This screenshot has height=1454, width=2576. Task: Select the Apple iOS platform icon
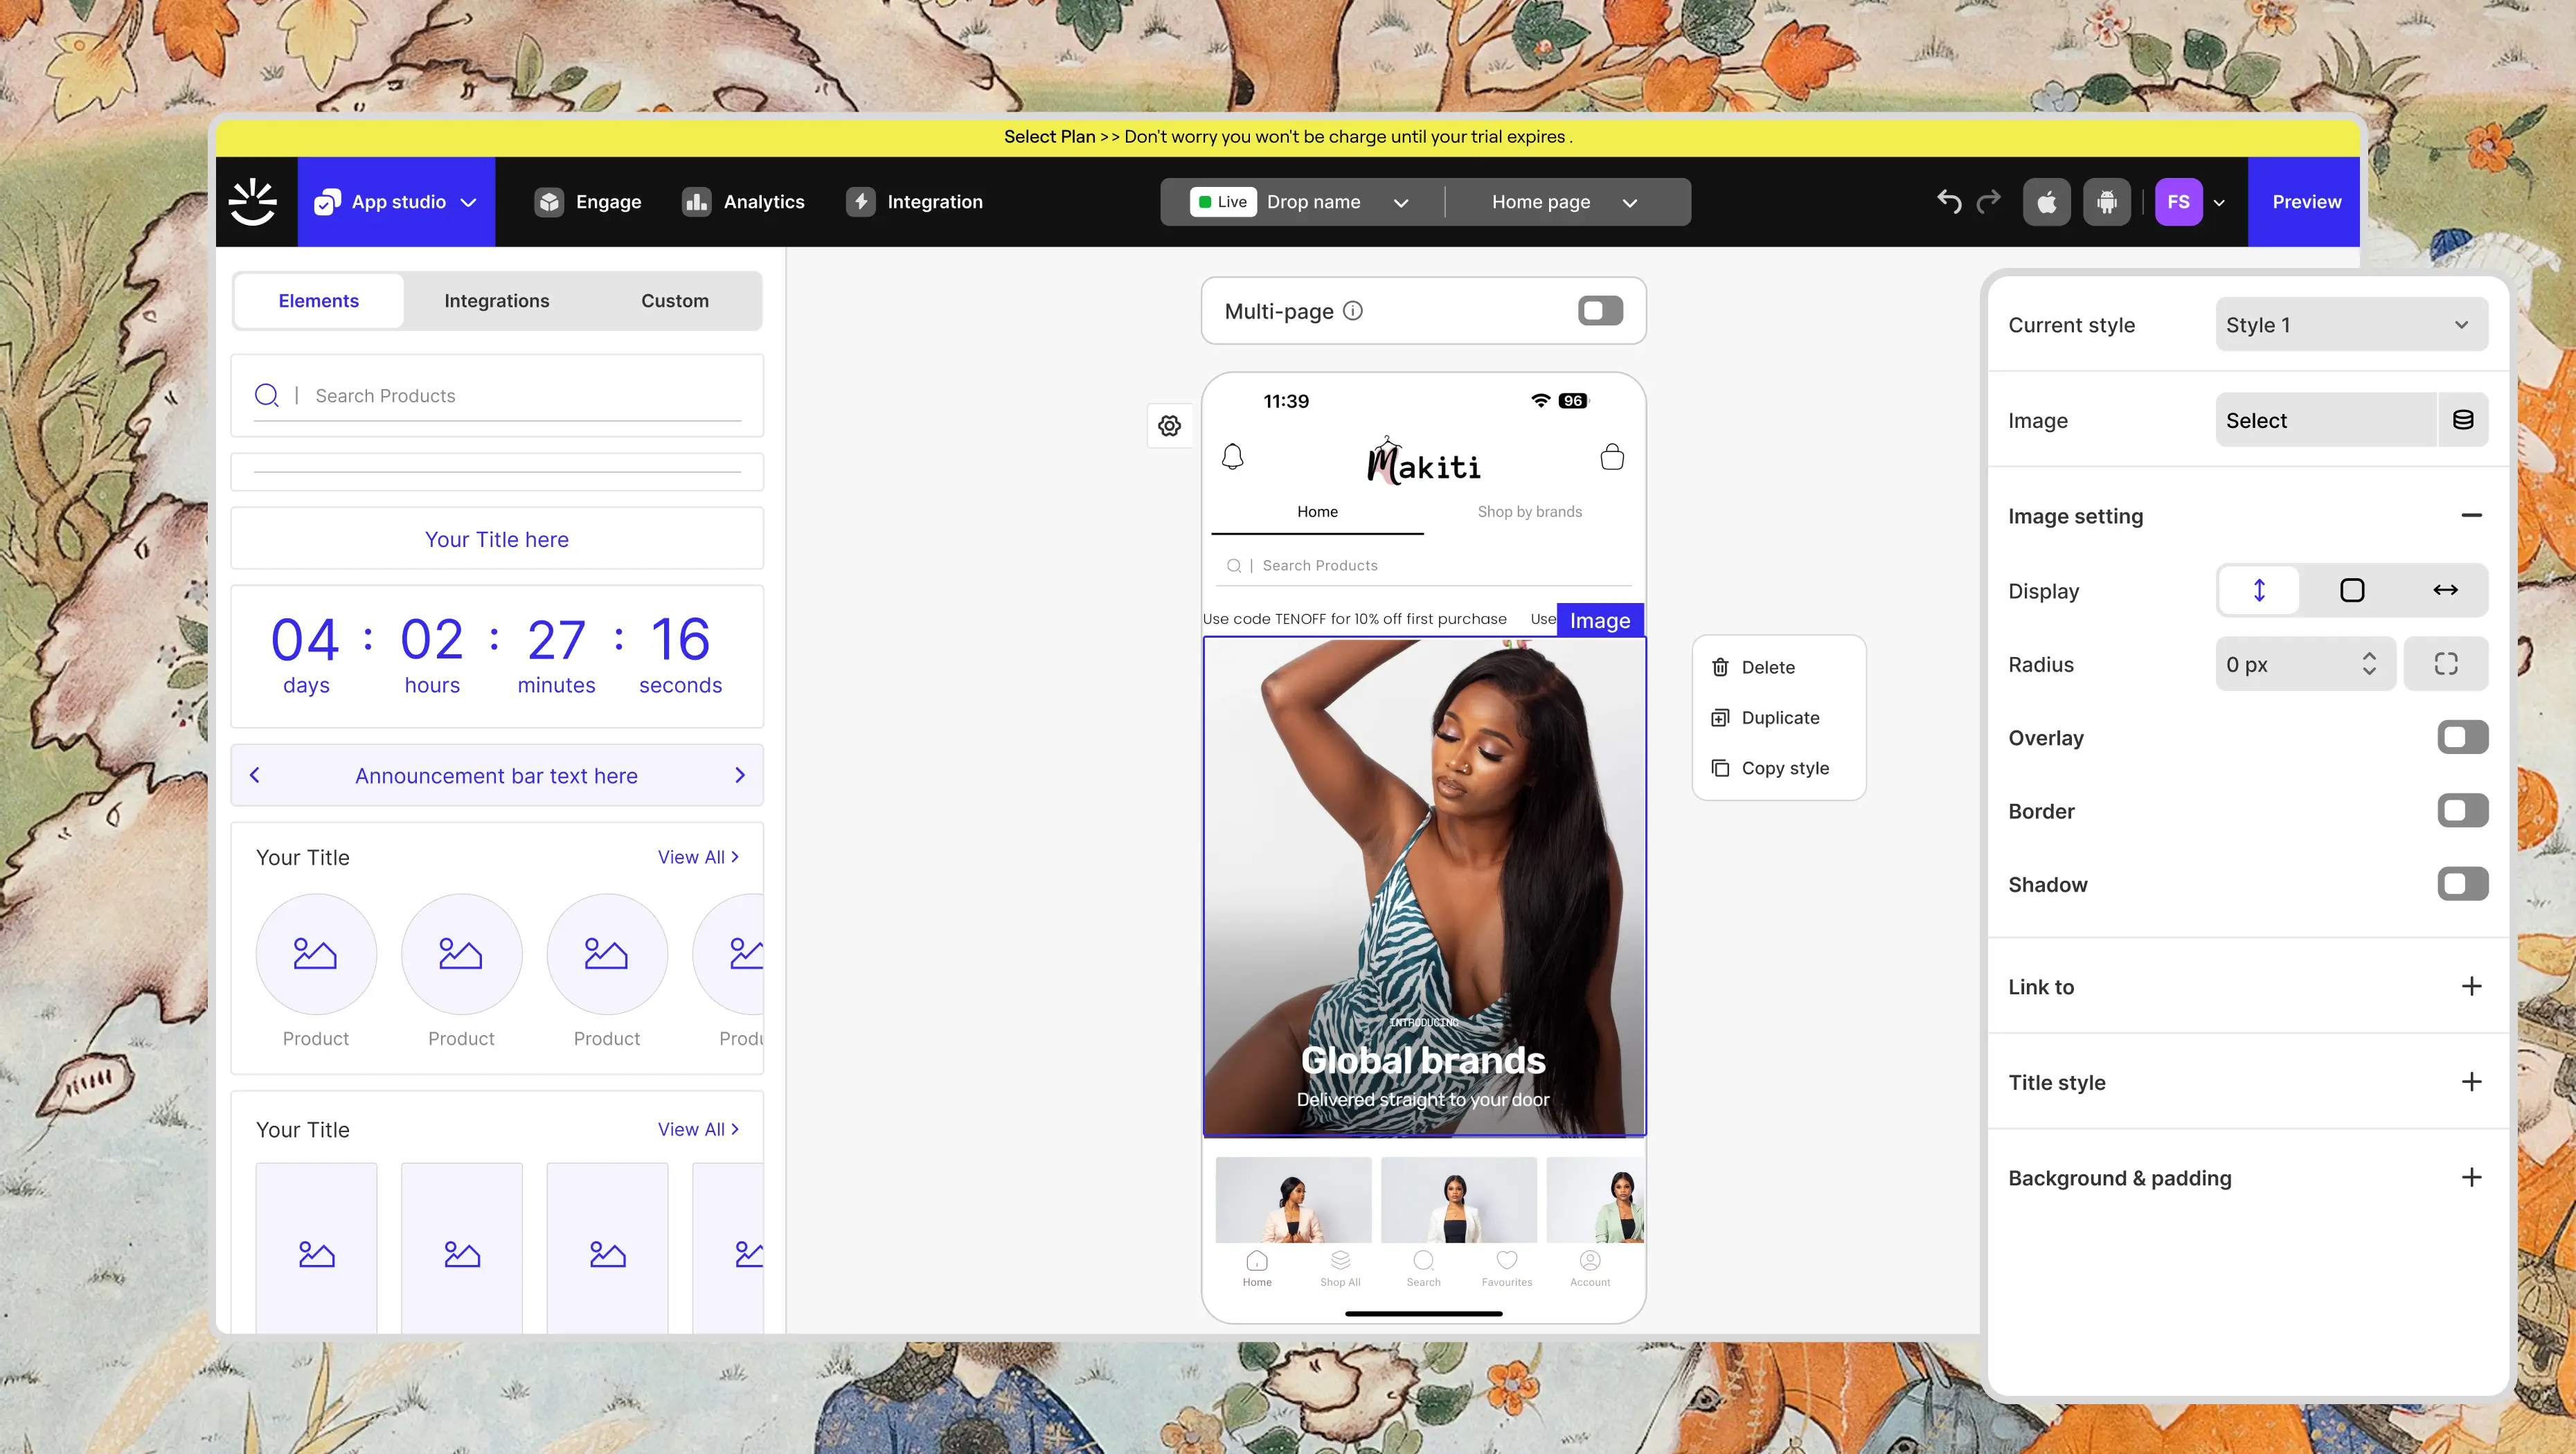2047,203
